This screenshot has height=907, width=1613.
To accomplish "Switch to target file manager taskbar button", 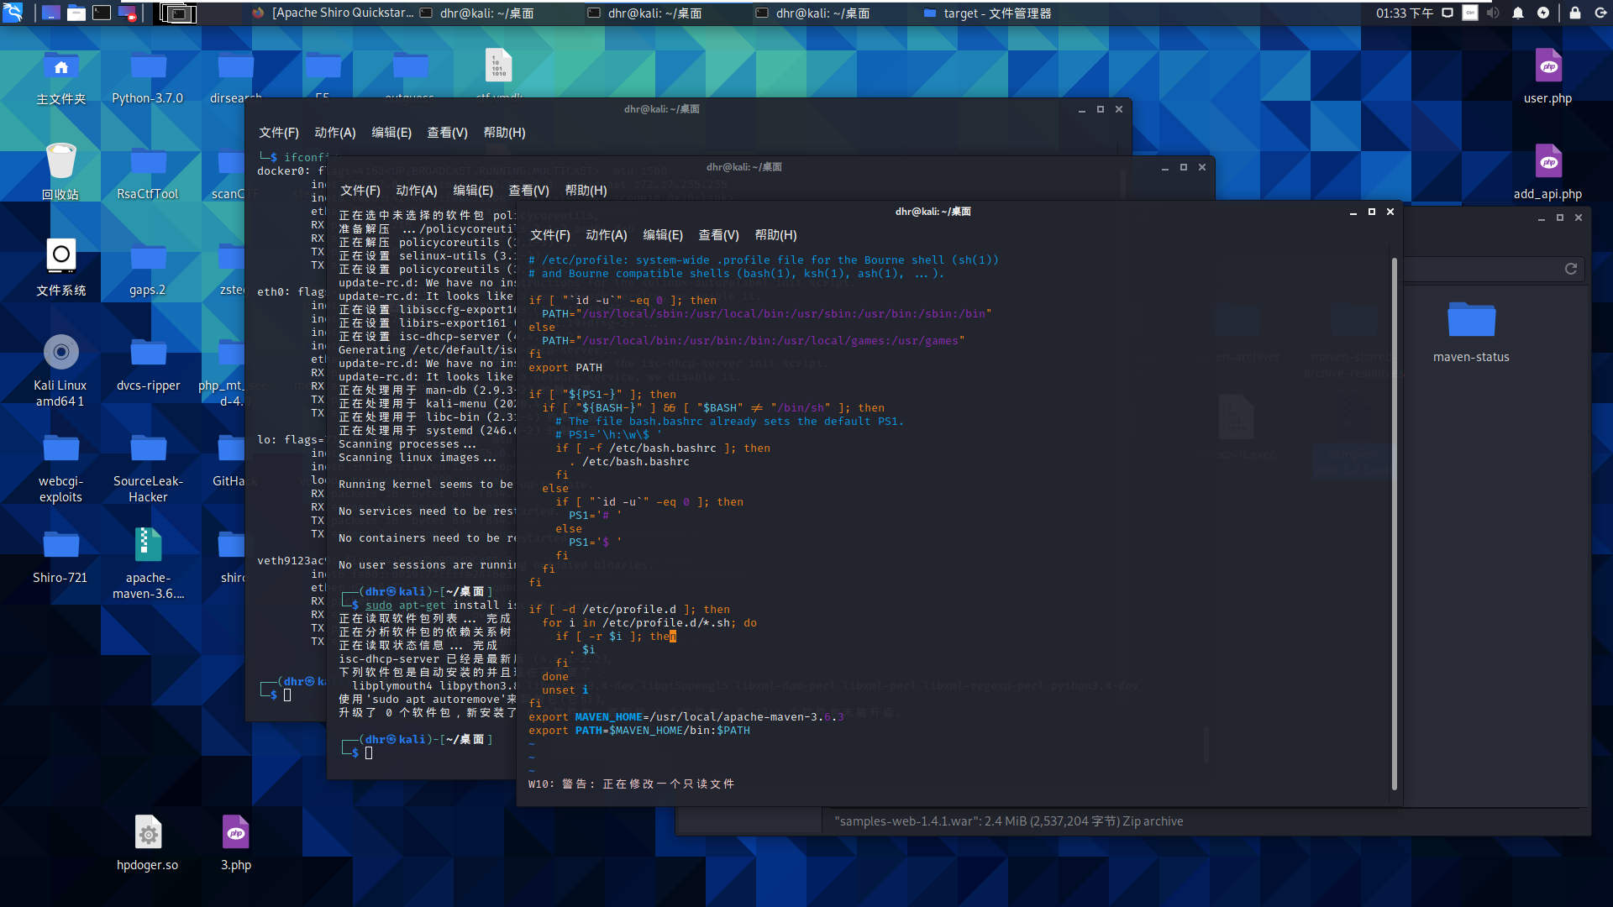I will coord(987,13).
